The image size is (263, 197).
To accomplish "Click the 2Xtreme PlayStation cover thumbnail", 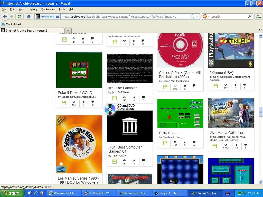I will [x=231, y=50].
